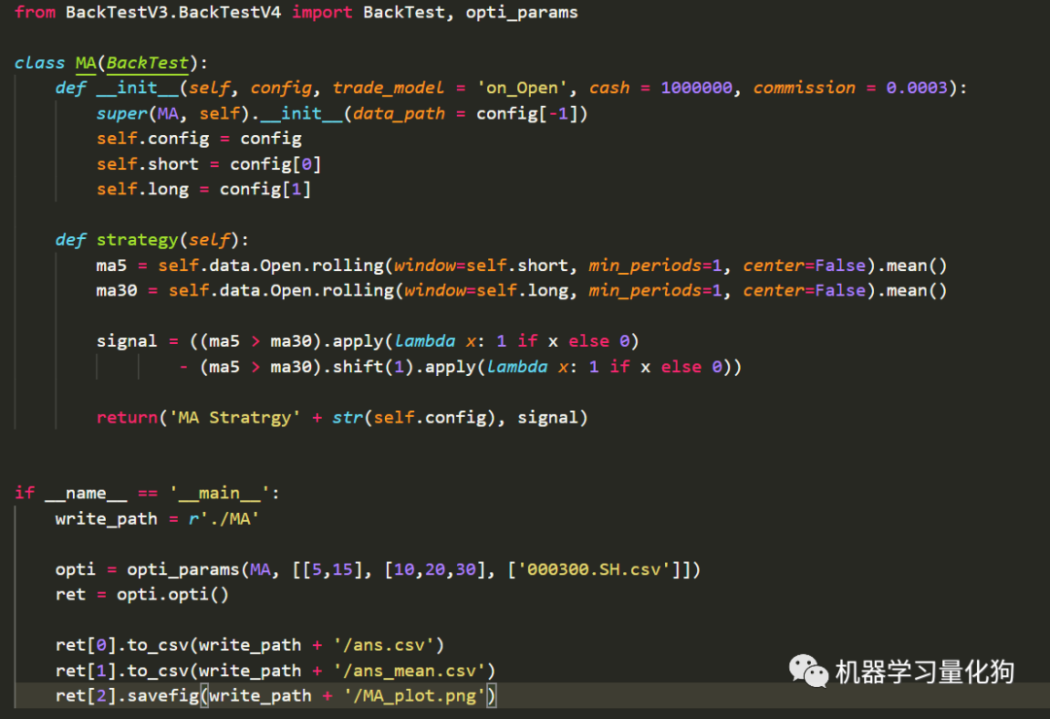The height and width of the screenshot is (719, 1050).
Task: Click 'window=self.short' argument in ma5 line
Action: [481, 266]
